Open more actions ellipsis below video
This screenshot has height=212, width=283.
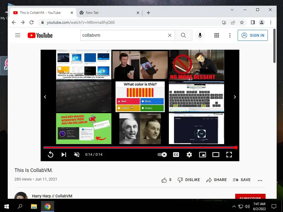pos(260,180)
